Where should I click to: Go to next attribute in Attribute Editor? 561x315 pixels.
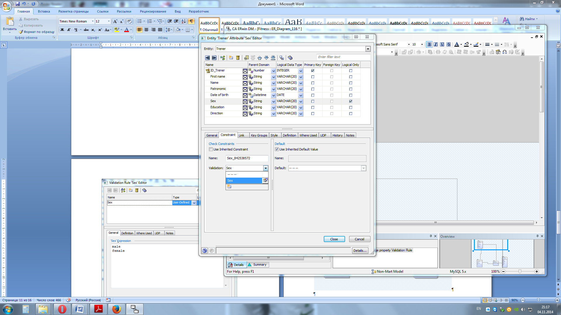214,58
